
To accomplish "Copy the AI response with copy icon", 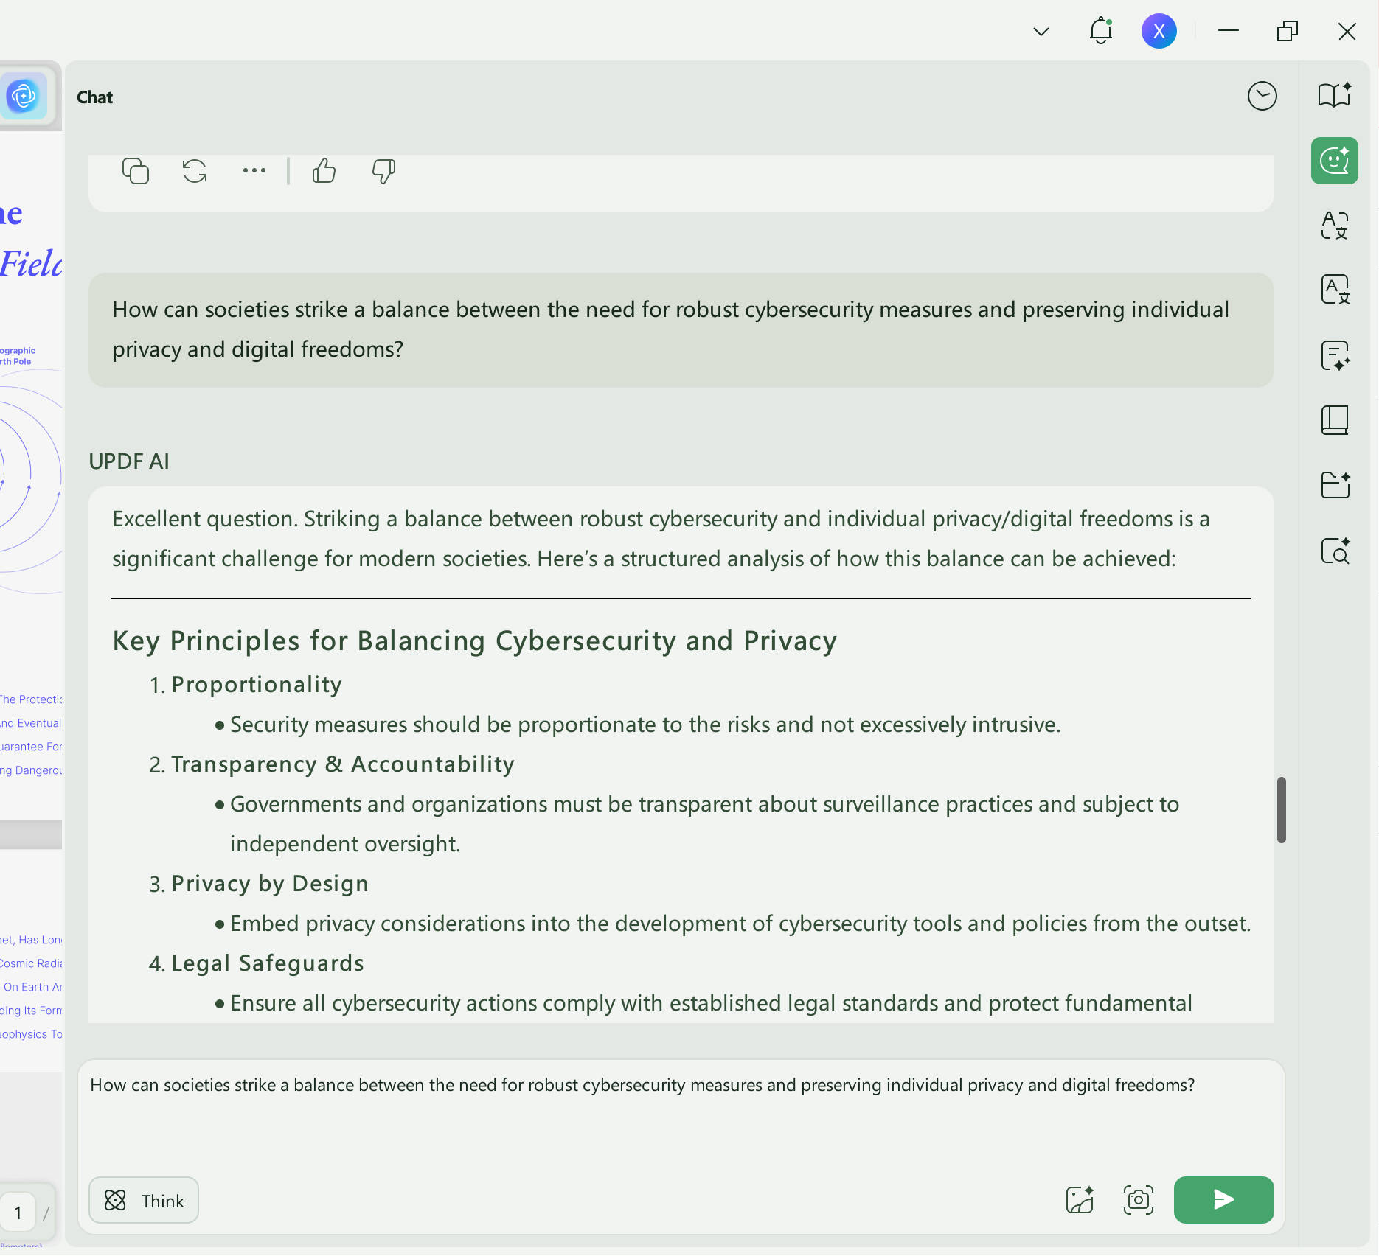I will pyautogui.click(x=136, y=171).
